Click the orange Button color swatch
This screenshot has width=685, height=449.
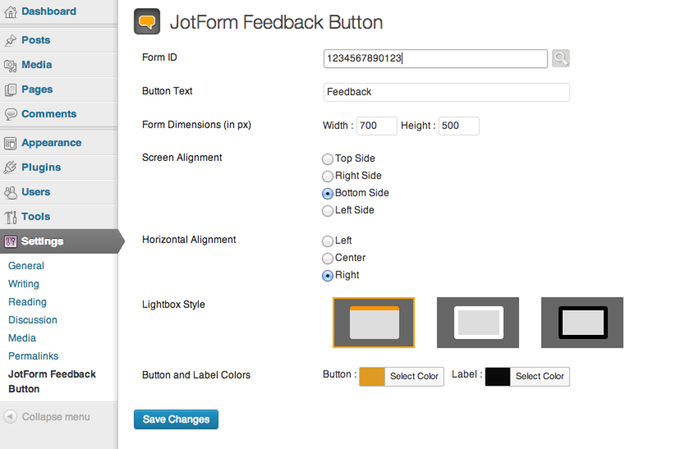tap(371, 377)
